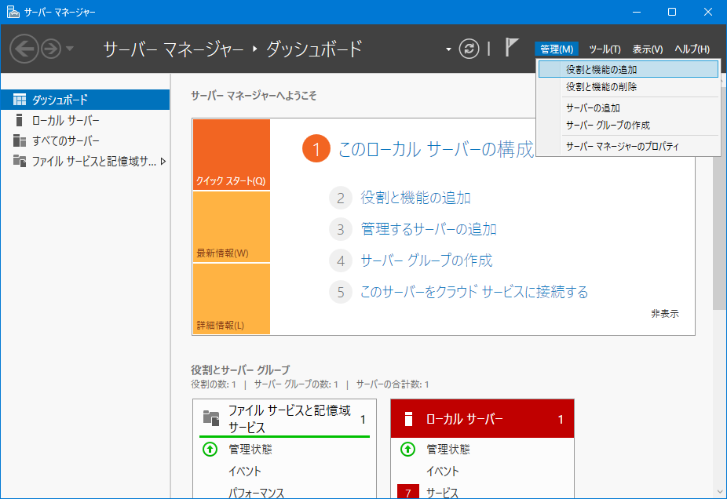The width and height of the screenshot is (727, 499).
Task: Click the クイック スタート(Q) tile
Action: (232, 155)
